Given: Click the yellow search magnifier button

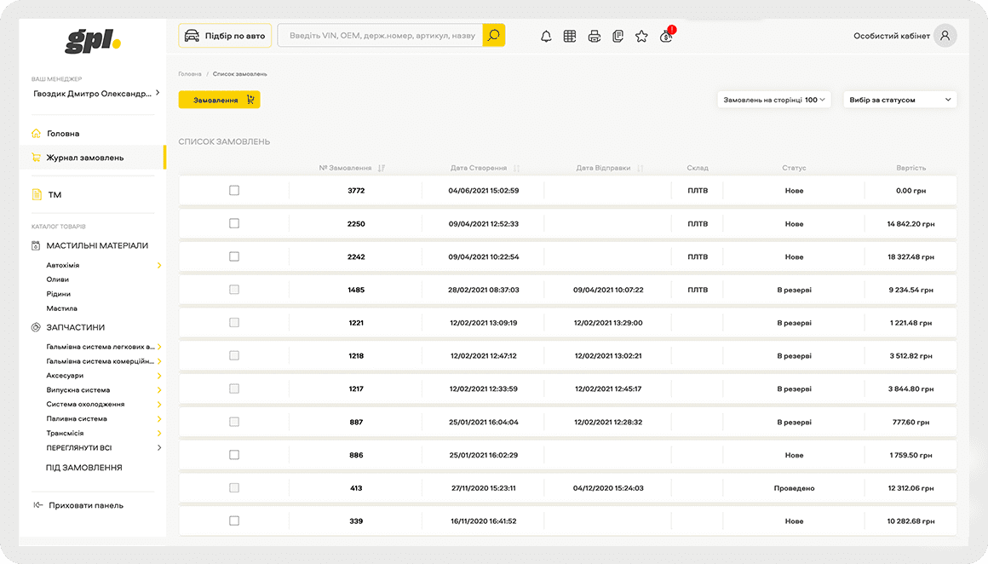Looking at the screenshot, I should [494, 35].
